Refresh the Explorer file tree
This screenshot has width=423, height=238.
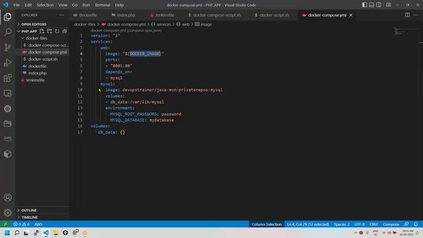coord(57,31)
